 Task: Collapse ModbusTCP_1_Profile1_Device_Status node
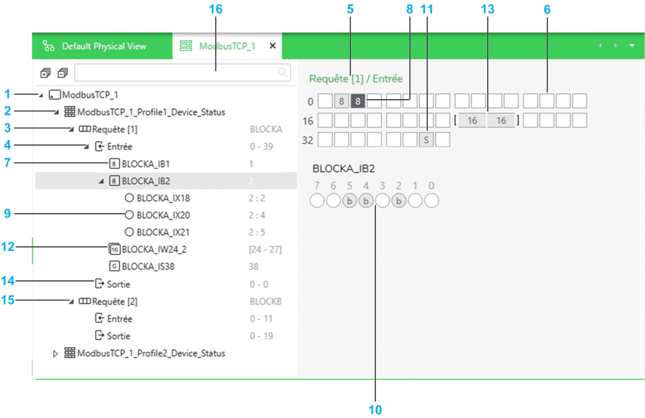click(x=56, y=112)
